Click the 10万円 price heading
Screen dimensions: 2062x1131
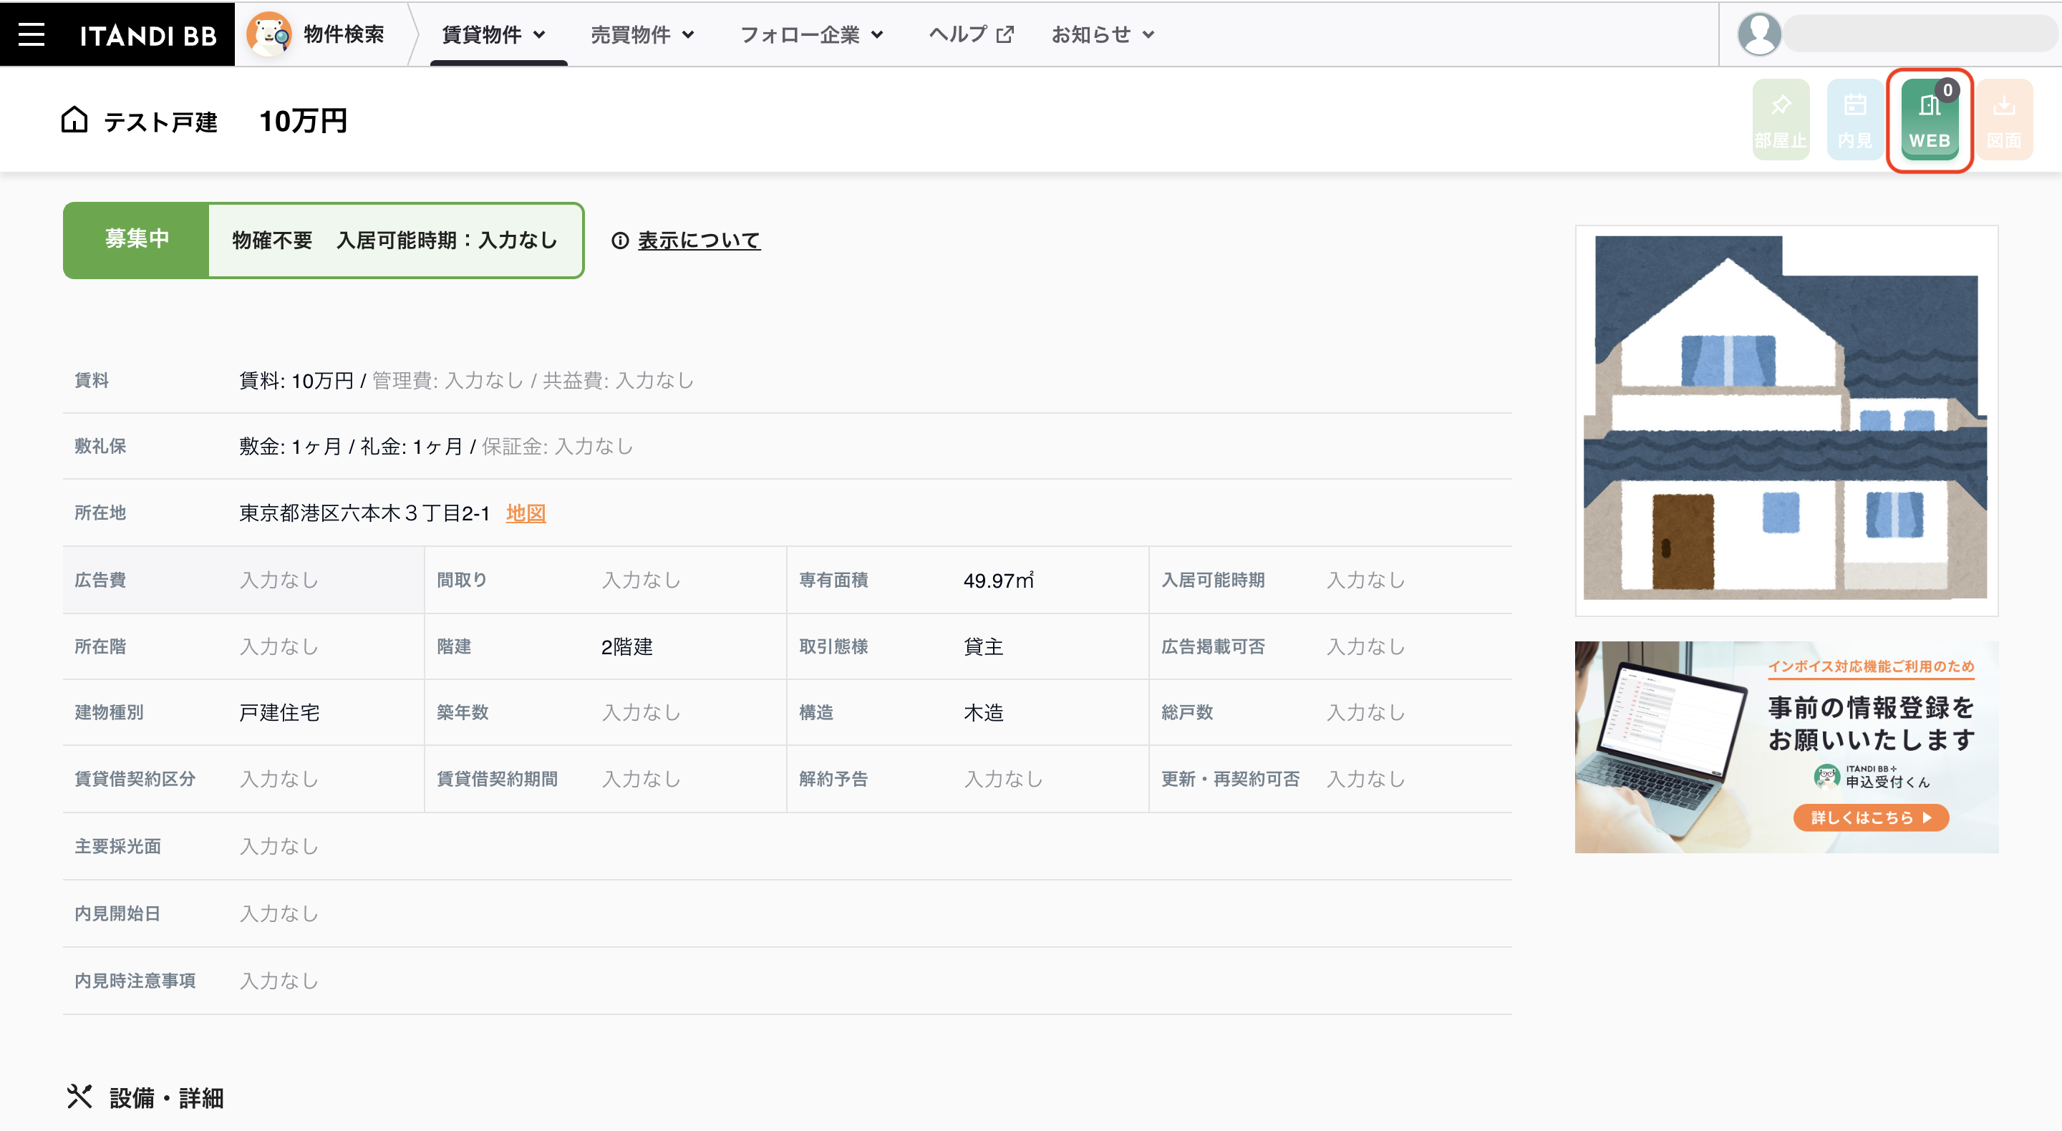303,121
